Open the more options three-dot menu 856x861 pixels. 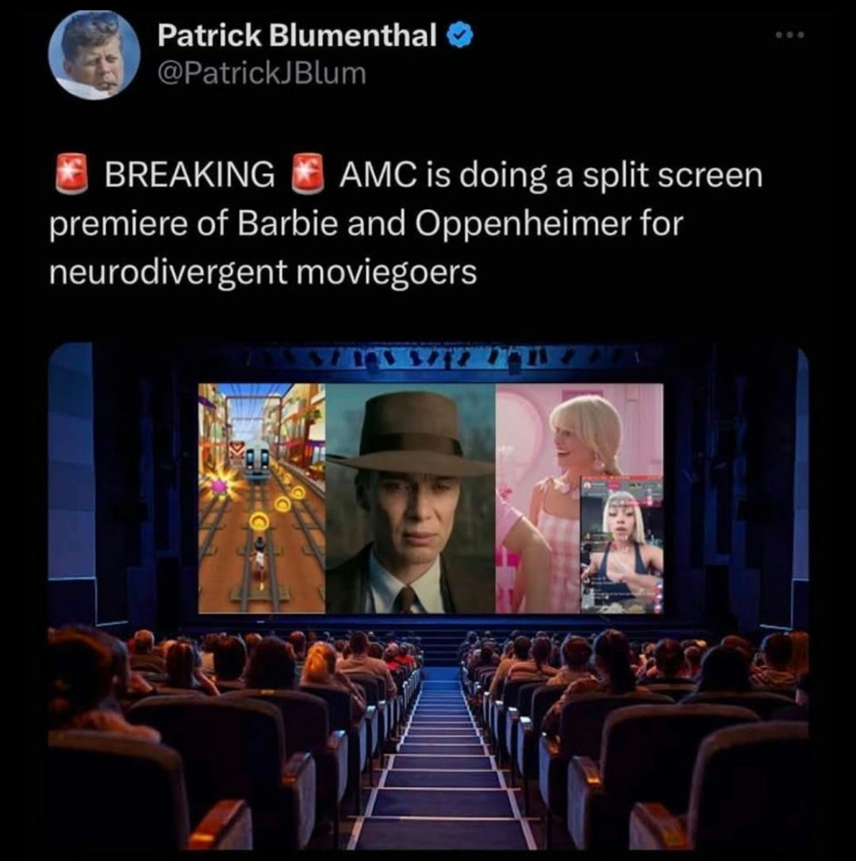point(790,35)
